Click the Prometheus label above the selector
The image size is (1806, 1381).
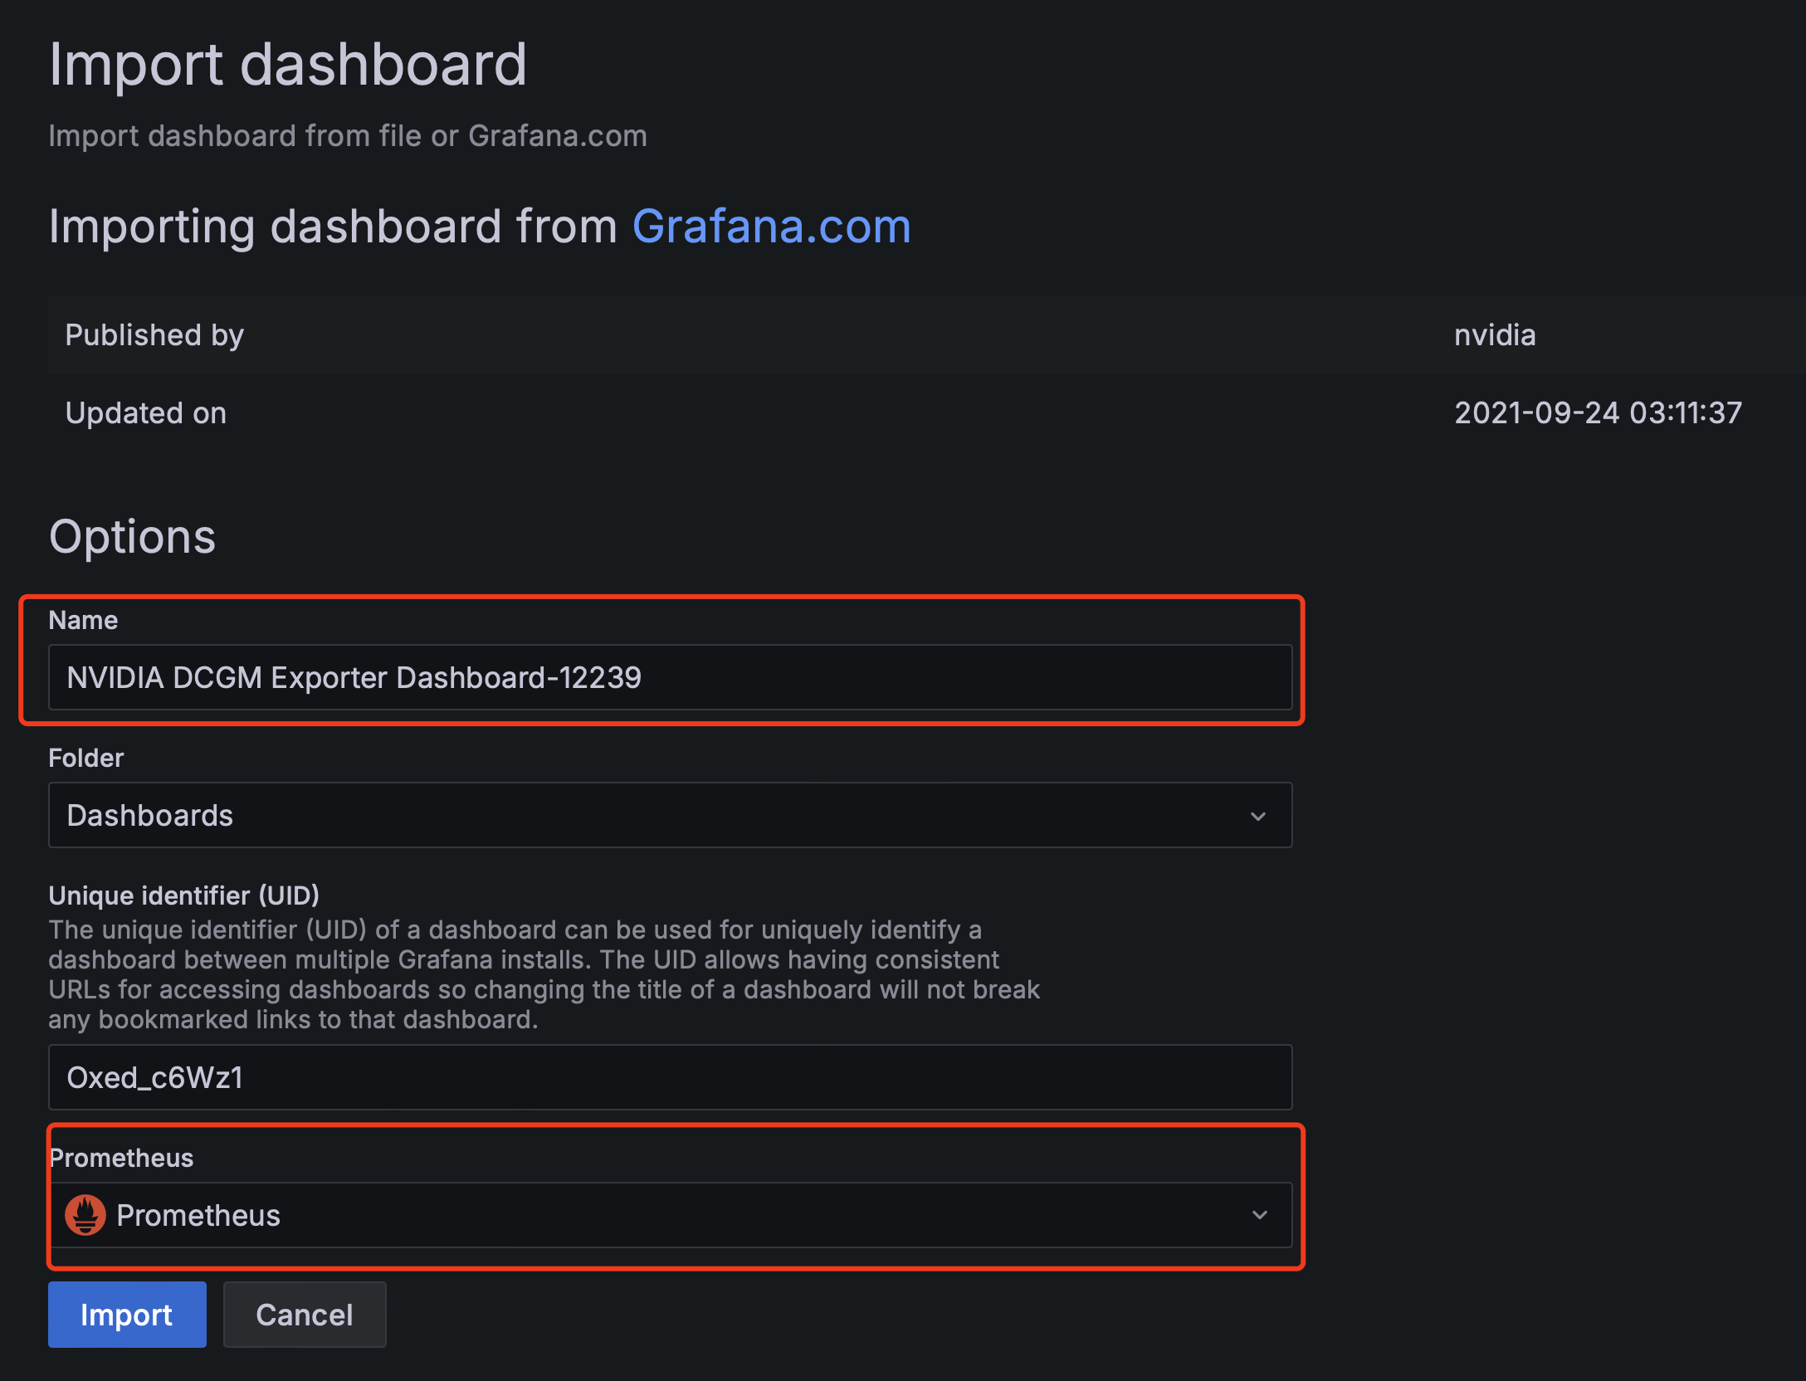[x=122, y=1158]
